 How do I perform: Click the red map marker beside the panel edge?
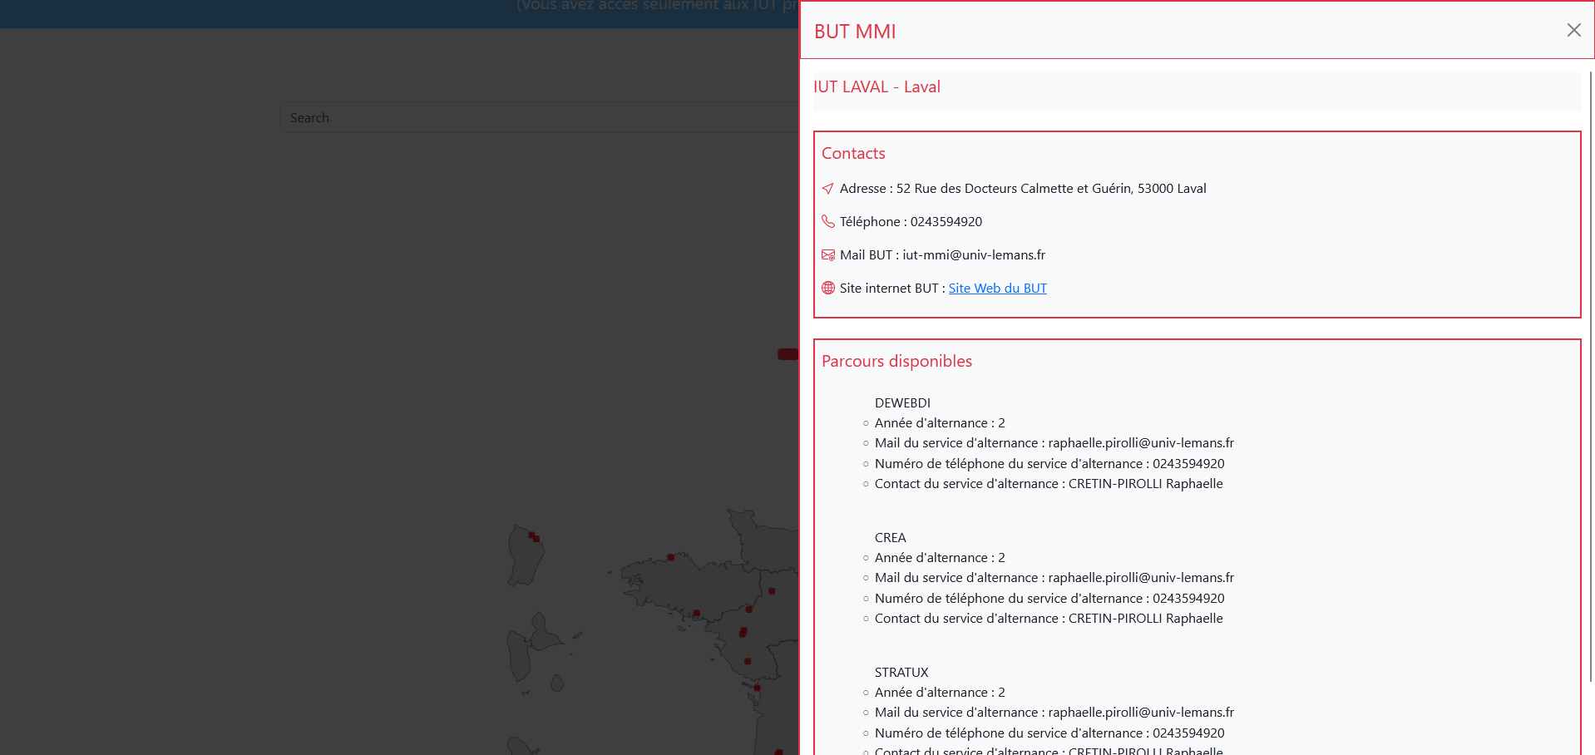tap(787, 354)
